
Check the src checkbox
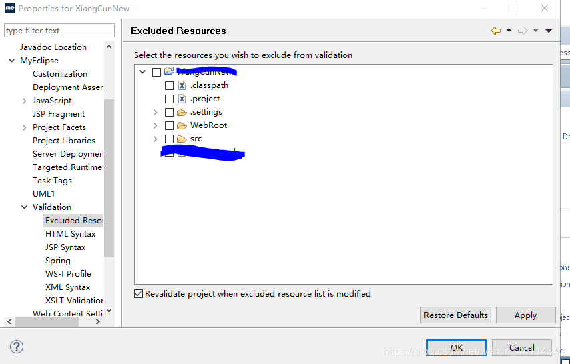tap(169, 139)
